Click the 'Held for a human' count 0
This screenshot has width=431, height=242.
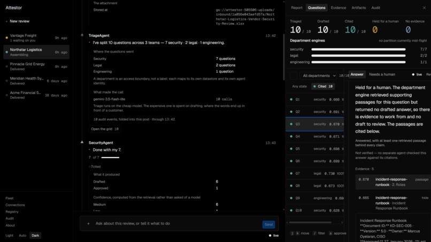(x=375, y=30)
